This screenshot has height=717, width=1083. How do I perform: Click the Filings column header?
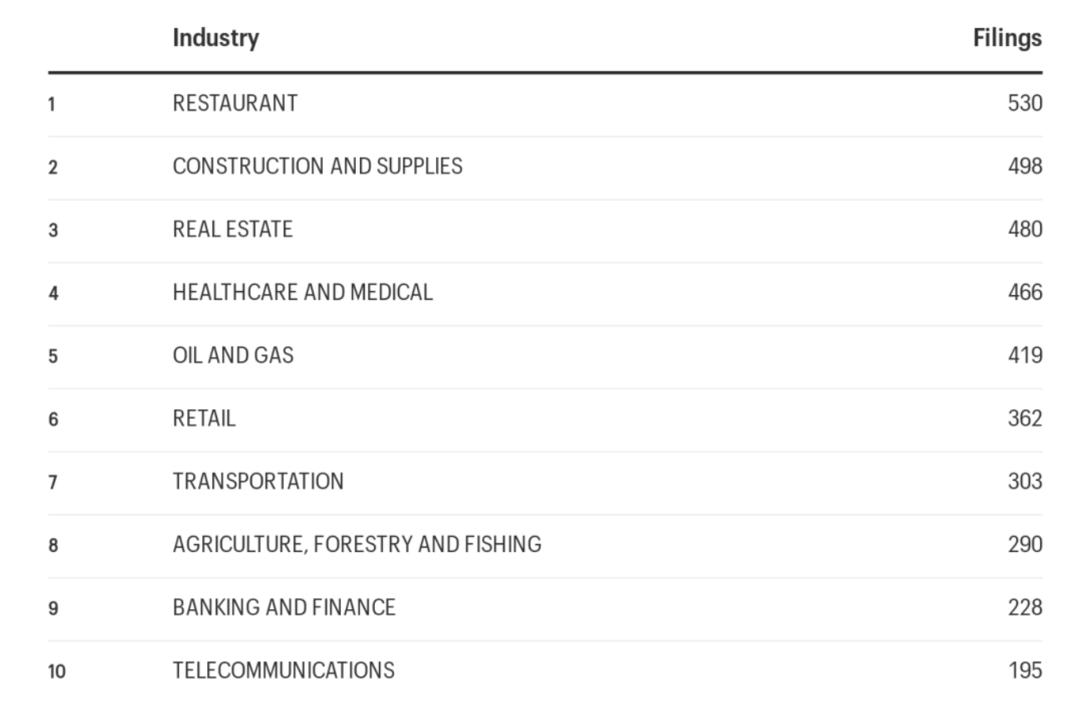(x=1007, y=38)
